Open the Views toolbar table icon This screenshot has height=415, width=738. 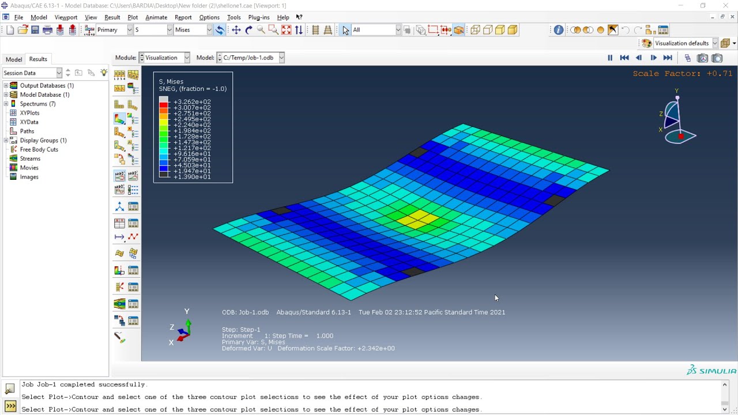pyautogui.click(x=663, y=30)
